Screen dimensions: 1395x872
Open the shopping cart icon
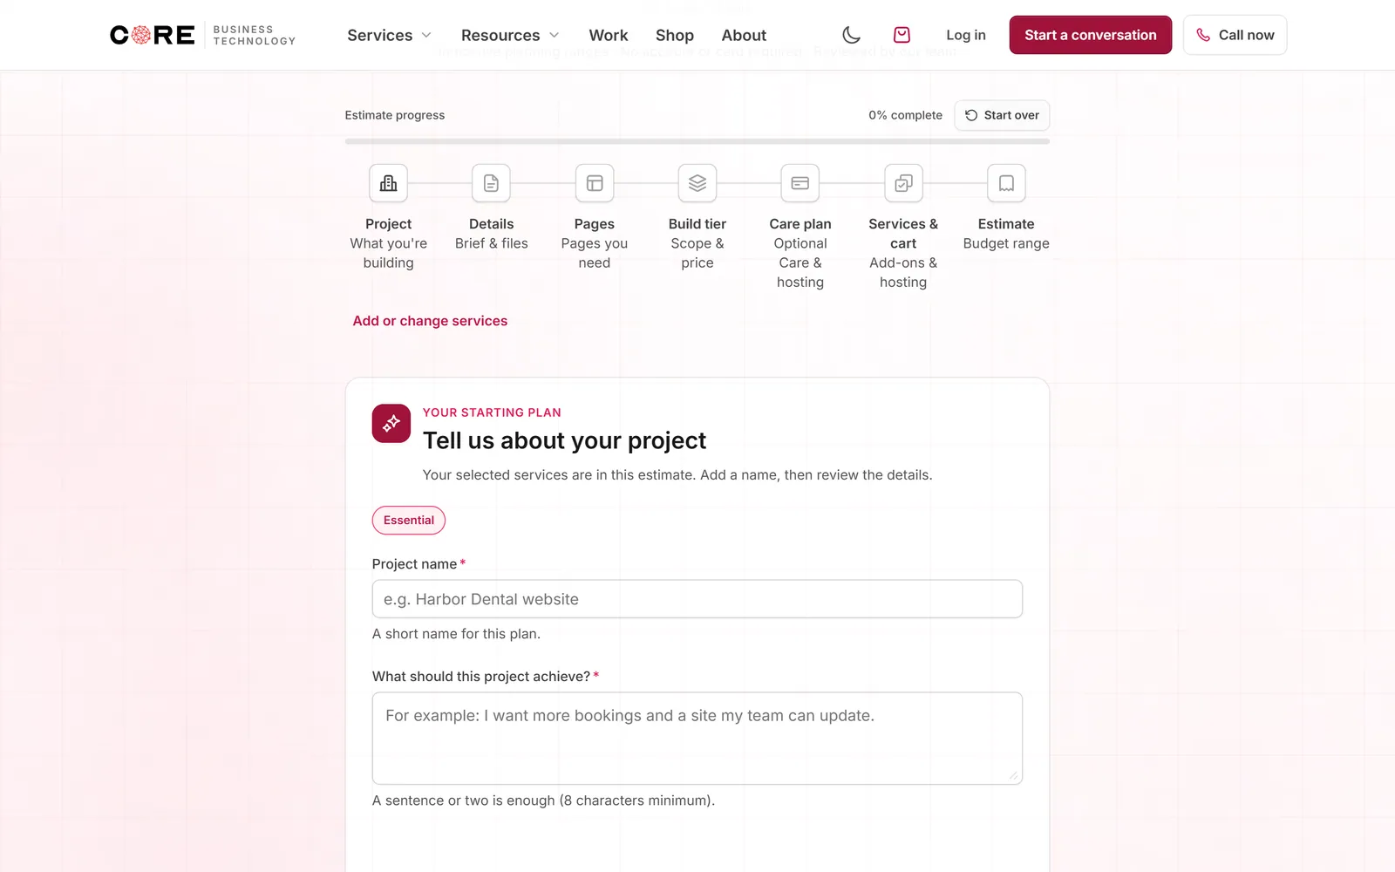click(902, 35)
